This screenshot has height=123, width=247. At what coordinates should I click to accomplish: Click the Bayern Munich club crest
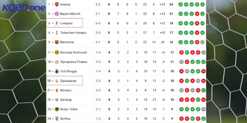click(x=57, y=14)
